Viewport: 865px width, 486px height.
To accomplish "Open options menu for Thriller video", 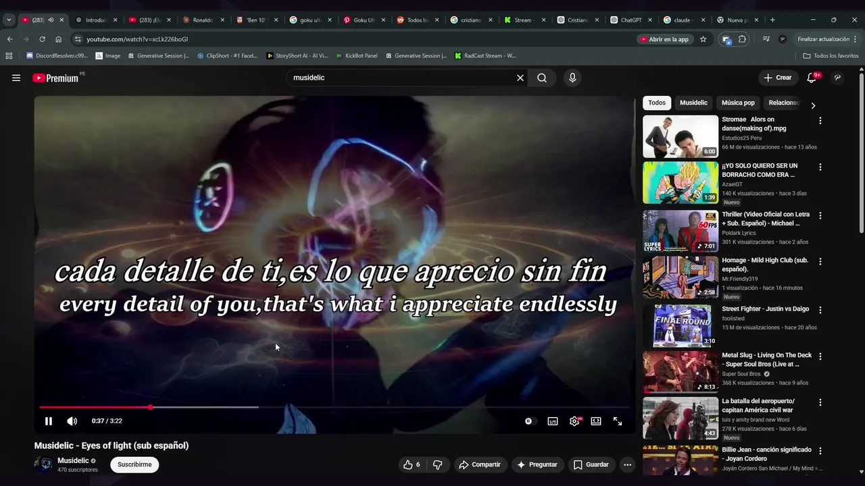I will pos(820,215).
